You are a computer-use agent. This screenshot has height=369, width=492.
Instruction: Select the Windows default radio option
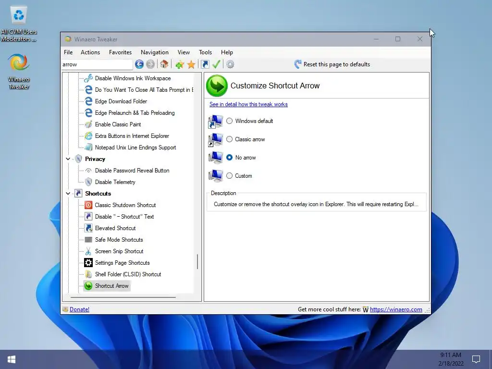pos(229,121)
